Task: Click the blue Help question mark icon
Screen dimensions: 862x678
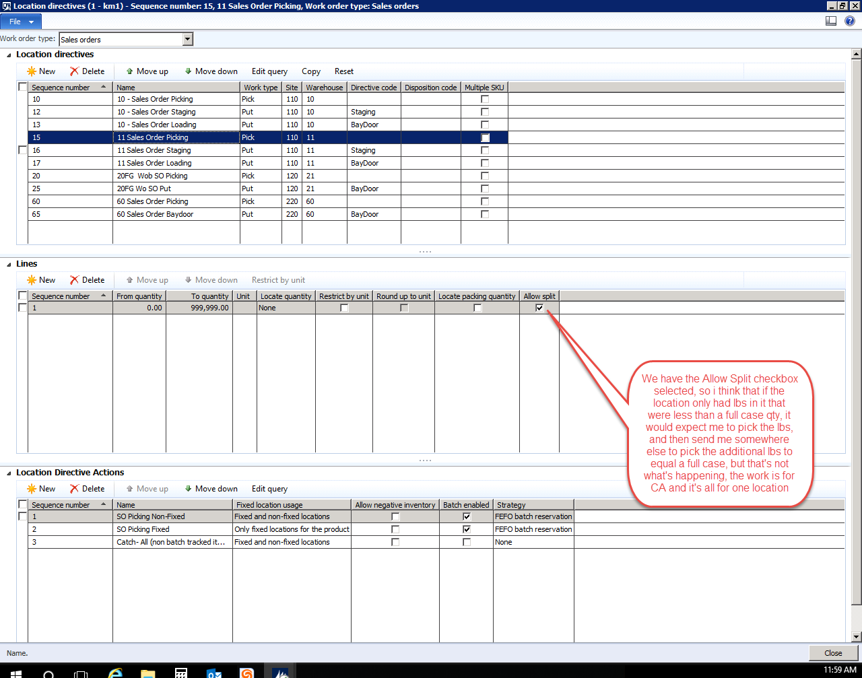Action: 850,21
